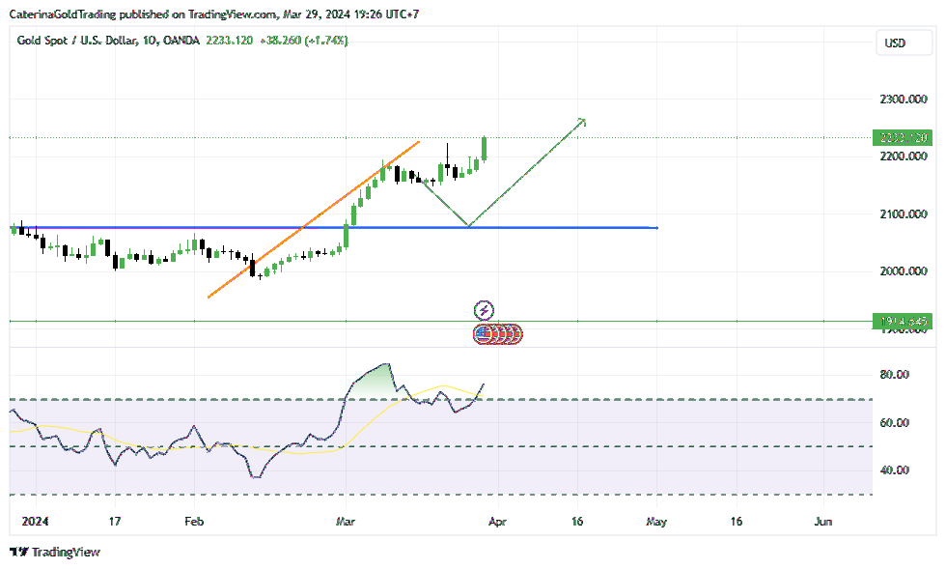The image size is (946, 569).
Task: Click the Feb date axis label
Action: click(x=194, y=522)
